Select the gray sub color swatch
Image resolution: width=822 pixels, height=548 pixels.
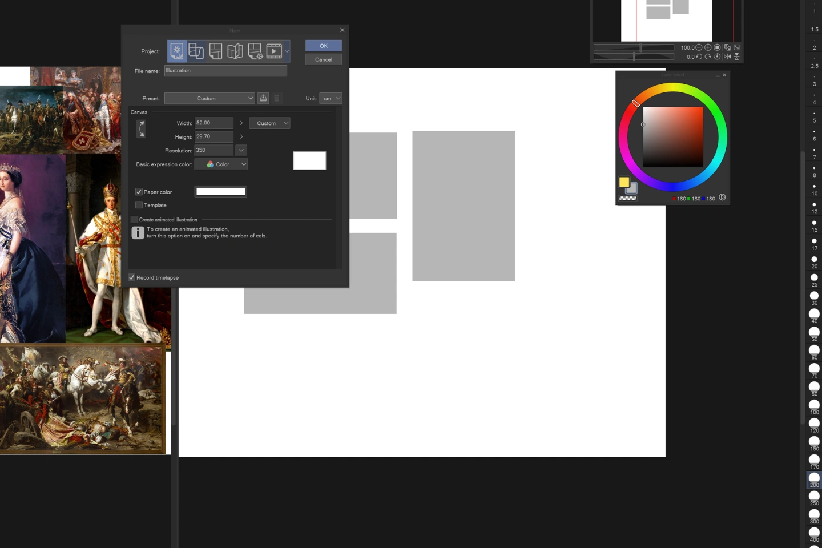632,188
